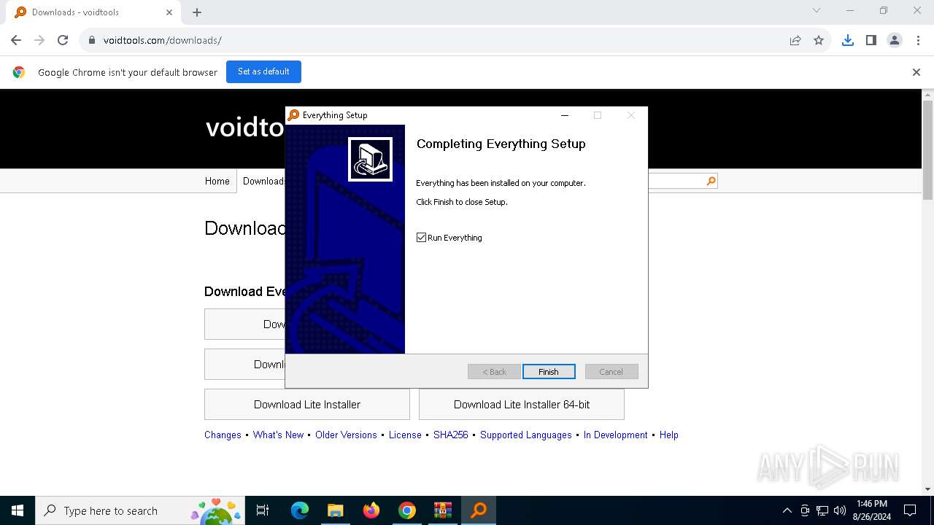Click the taskbar search box
The image size is (934, 525).
[140, 510]
